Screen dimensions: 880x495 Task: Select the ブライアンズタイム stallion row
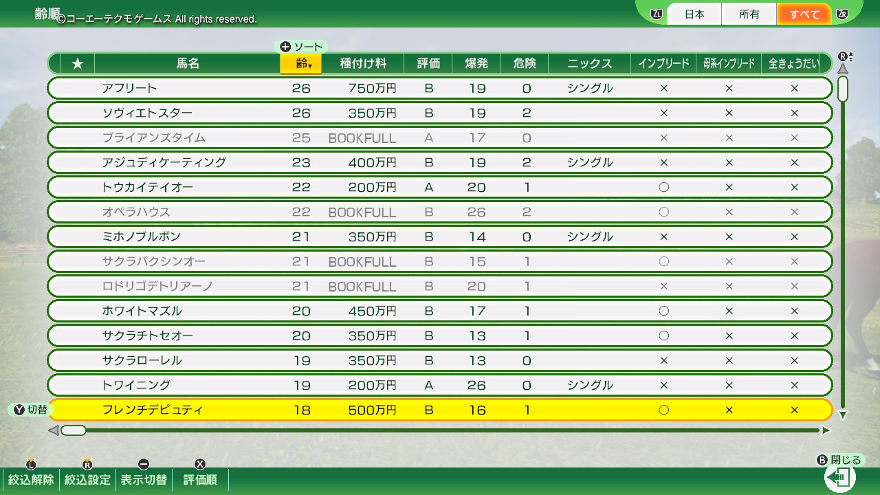coord(440,137)
